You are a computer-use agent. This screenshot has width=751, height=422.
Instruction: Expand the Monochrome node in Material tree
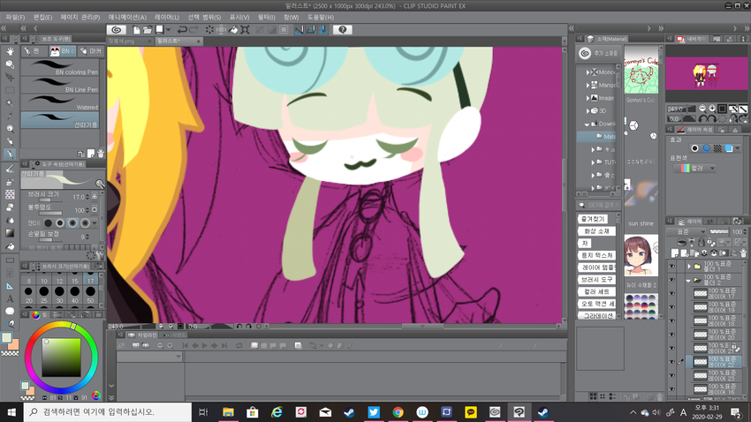pos(588,72)
